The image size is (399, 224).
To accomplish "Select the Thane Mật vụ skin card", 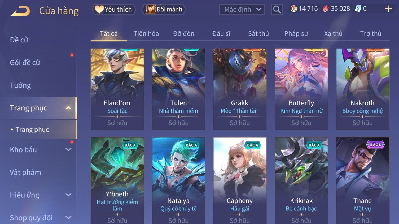I will pyautogui.click(x=362, y=180).
